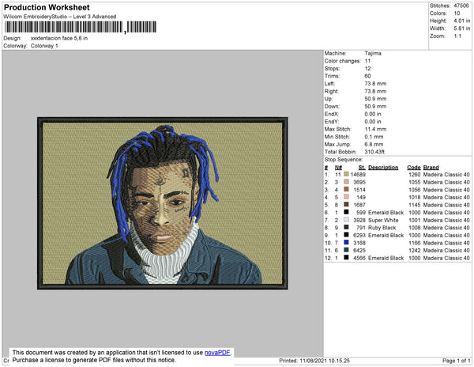Click the Max Stitch value "11.4 mm"

click(375, 129)
